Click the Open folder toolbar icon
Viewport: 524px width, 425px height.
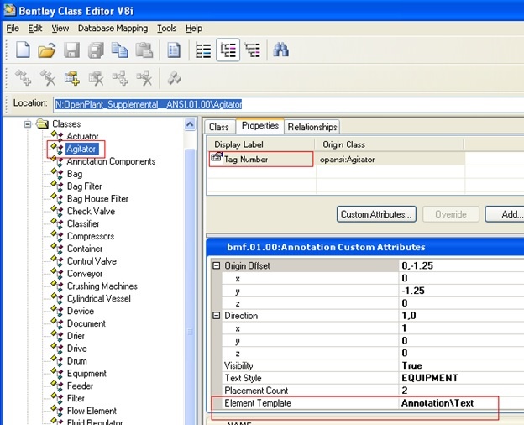[47, 50]
